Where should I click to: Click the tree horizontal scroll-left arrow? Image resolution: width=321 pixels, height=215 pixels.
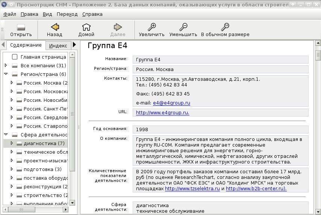point(5,209)
